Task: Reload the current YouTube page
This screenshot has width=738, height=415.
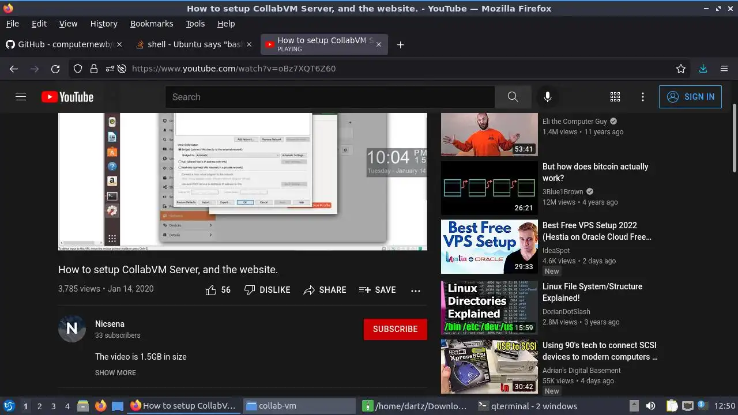Action: pyautogui.click(x=55, y=69)
